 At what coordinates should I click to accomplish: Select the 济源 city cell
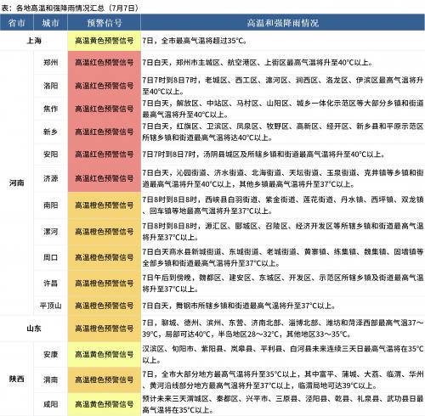(50, 178)
